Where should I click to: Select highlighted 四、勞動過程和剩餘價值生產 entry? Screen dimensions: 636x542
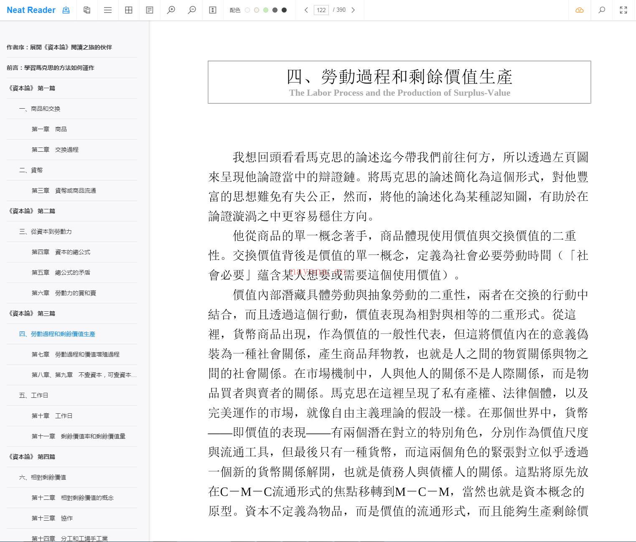pyautogui.click(x=57, y=334)
